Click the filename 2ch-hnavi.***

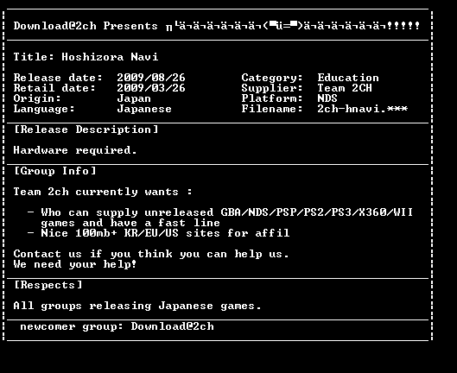[x=362, y=109]
